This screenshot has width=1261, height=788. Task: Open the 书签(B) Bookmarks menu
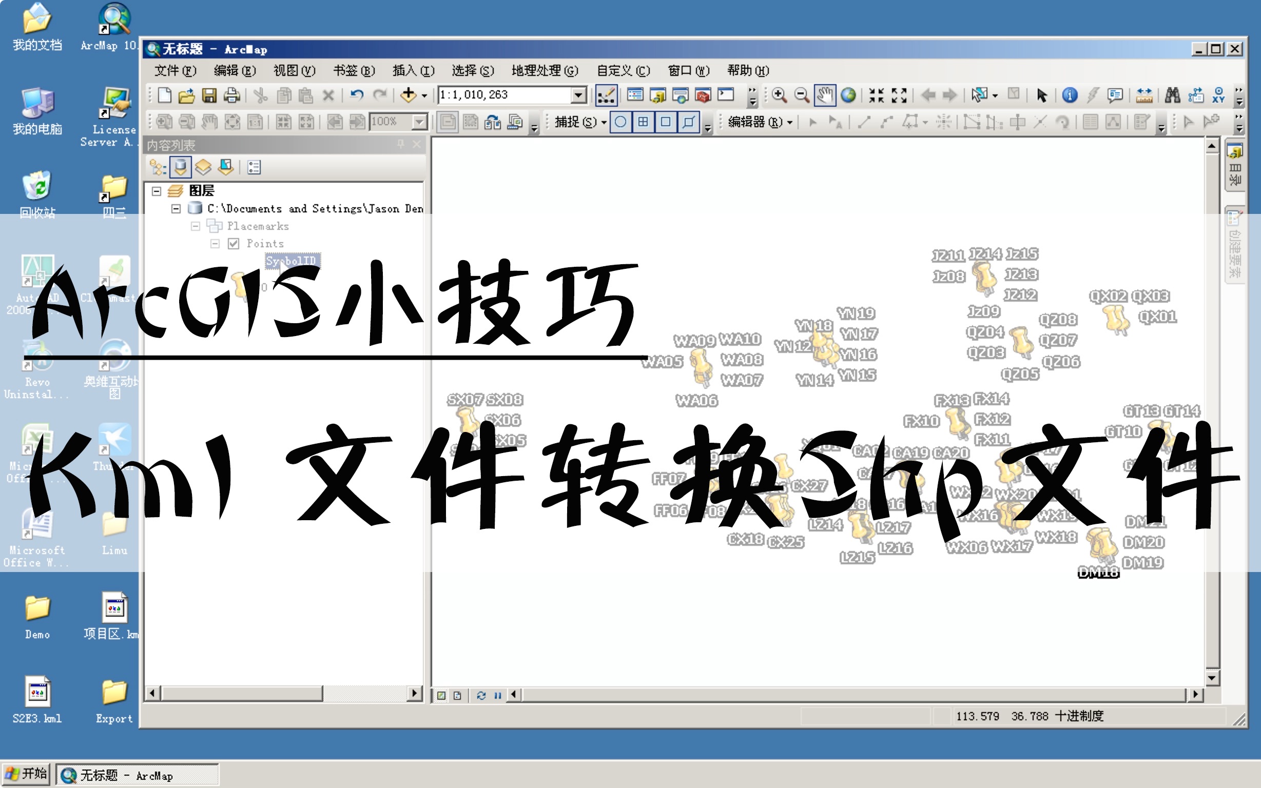point(354,70)
